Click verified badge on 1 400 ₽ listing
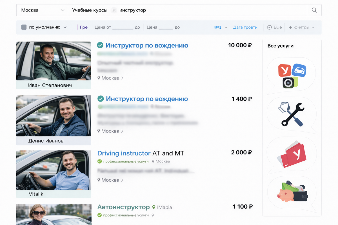 pyautogui.click(x=101, y=99)
